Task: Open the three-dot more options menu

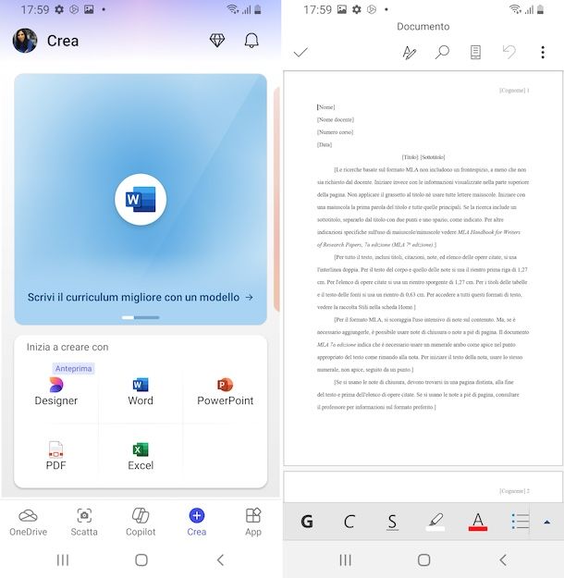Action: click(543, 53)
